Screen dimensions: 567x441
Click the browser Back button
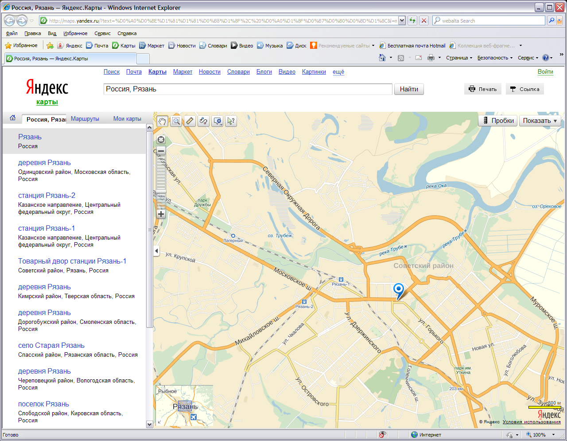click(x=10, y=20)
